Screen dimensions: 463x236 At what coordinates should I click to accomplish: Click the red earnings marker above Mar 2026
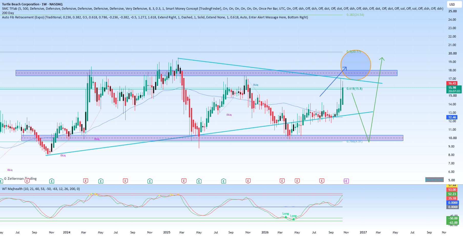click(x=282, y=181)
